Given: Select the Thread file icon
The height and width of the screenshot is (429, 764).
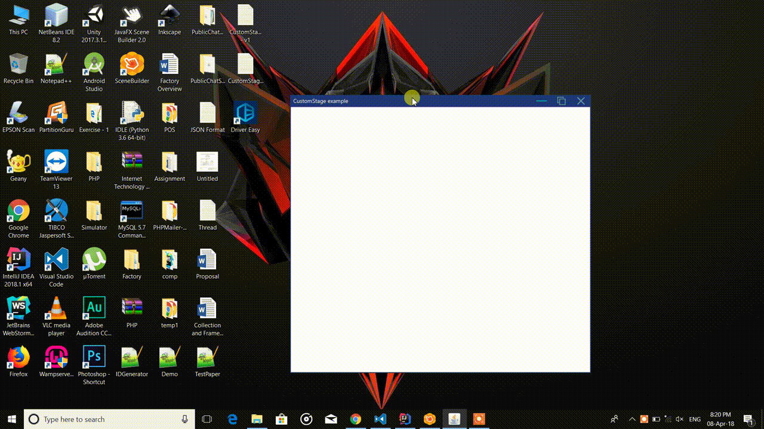Looking at the screenshot, I should tap(207, 214).
